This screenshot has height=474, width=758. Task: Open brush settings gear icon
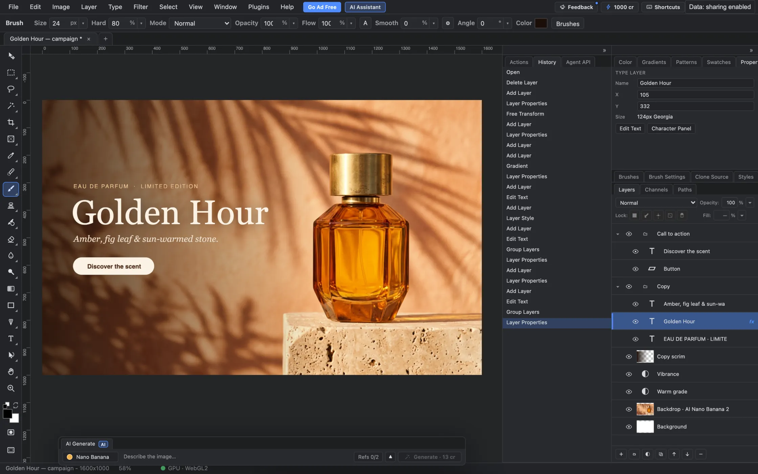click(448, 23)
